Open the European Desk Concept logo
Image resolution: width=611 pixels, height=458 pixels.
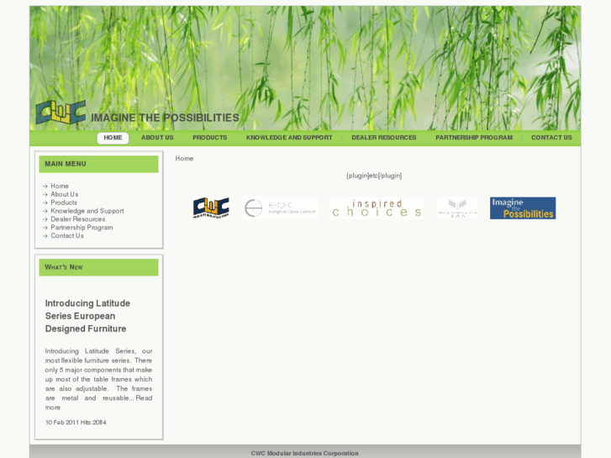[280, 208]
